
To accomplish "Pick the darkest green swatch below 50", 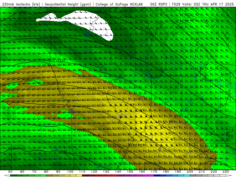I will click(13, 175).
